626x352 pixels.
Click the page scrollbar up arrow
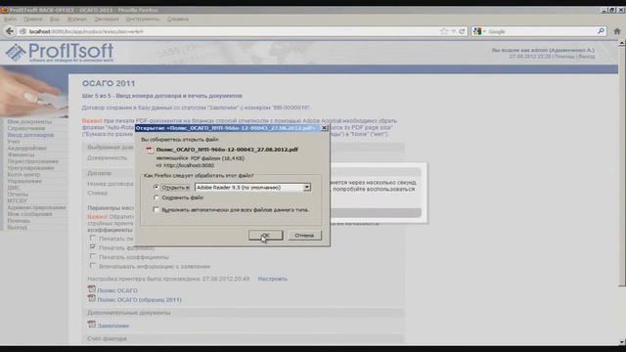click(622, 43)
